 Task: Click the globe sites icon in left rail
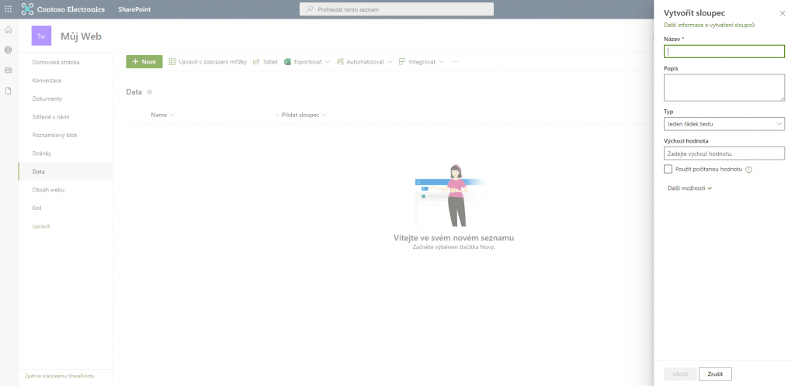(9, 50)
